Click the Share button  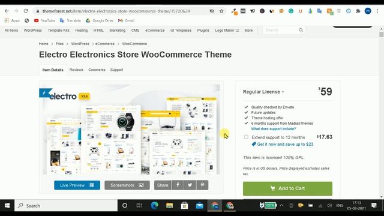coord(163,185)
